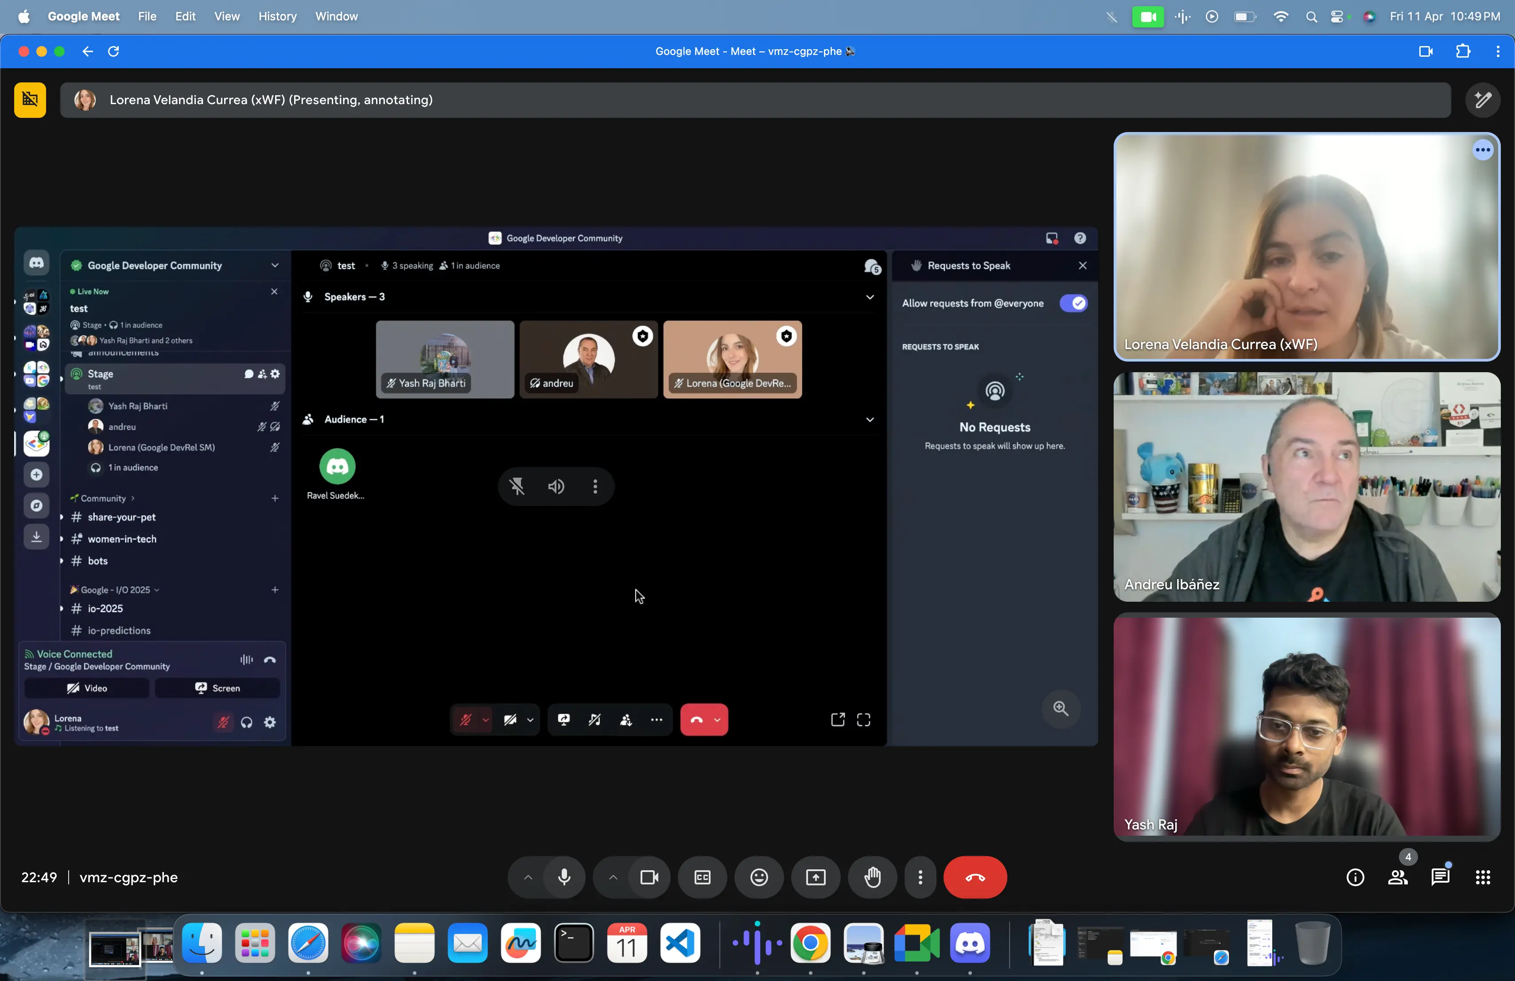The image size is (1515, 981).
Task: Close the Requests to Speak panel
Action: pos(1082,265)
